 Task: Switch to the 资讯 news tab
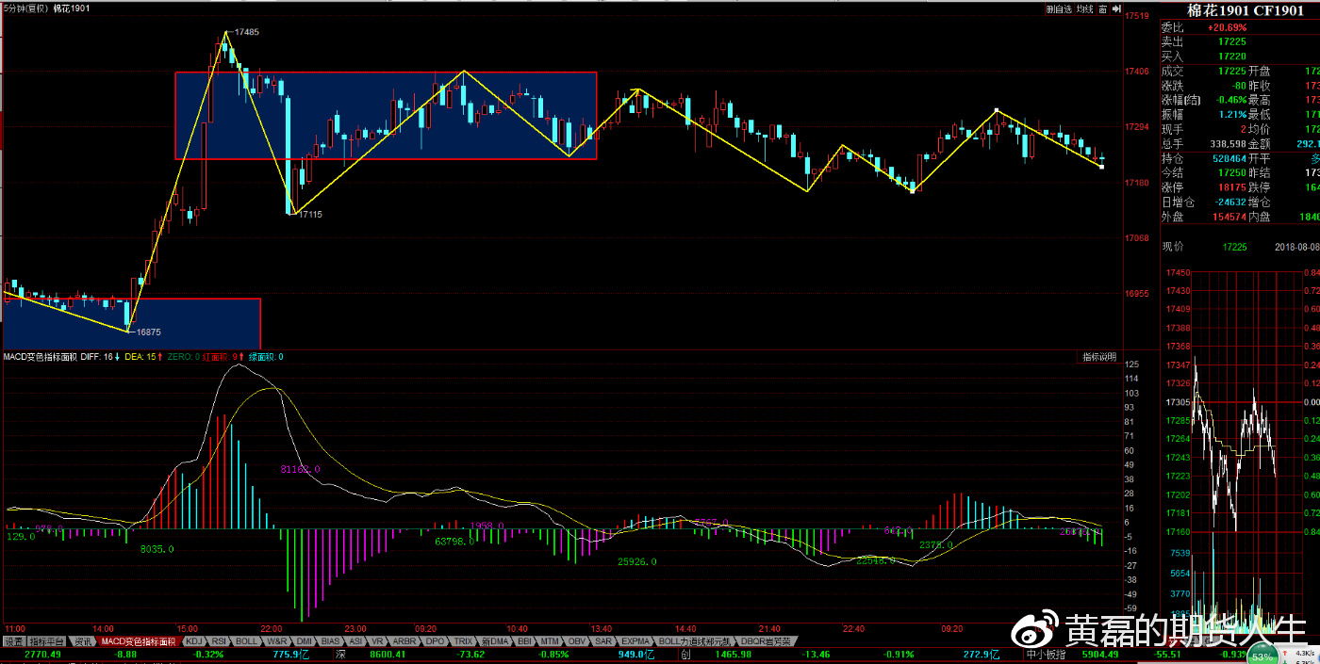[84, 641]
